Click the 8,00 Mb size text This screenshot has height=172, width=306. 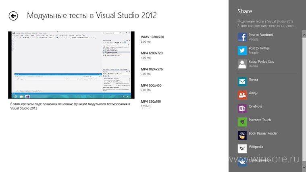[146, 42]
